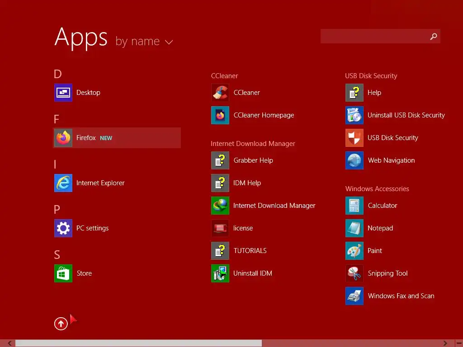Click the up arrow to return to Start

tap(61, 324)
